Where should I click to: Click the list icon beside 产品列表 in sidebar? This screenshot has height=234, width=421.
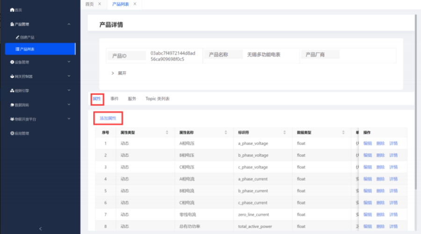coord(17,49)
